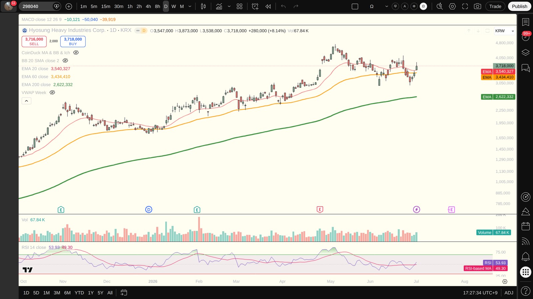Toggle the ADJ adjusted data switch
533x299 pixels.
coord(509,293)
